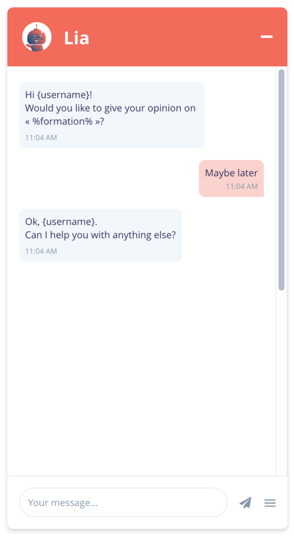
Task: Click the timestamp under 'Can I help you'
Action: [x=41, y=251]
